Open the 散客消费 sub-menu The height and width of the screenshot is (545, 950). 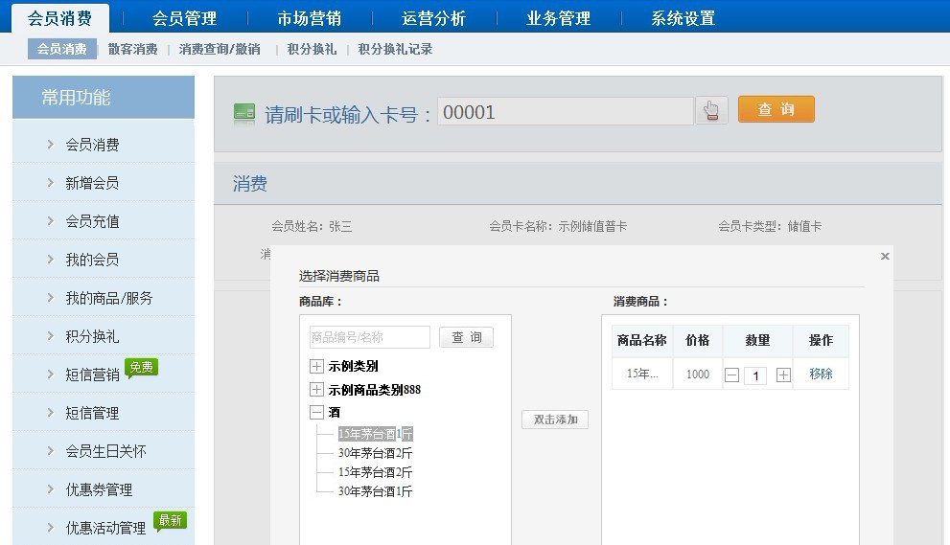(x=132, y=49)
